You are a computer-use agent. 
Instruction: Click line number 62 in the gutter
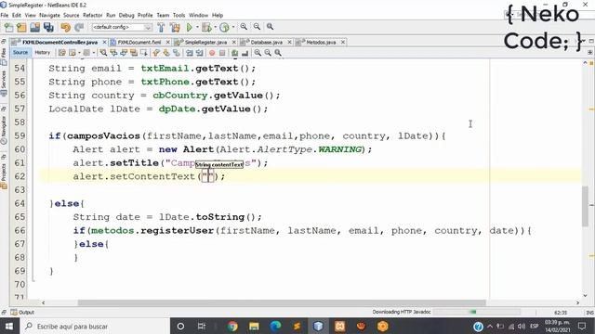pyautogui.click(x=20, y=176)
